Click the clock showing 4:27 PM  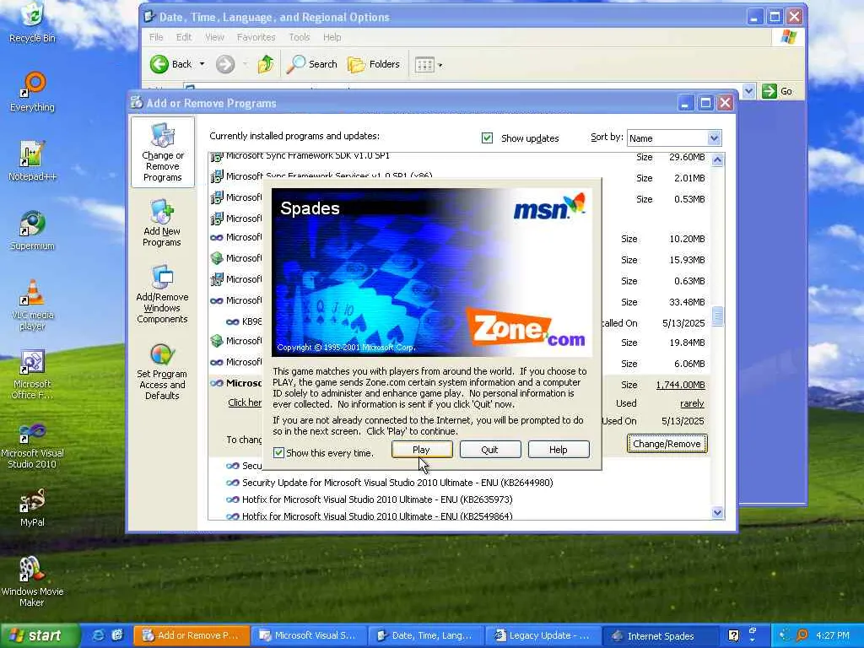click(833, 635)
